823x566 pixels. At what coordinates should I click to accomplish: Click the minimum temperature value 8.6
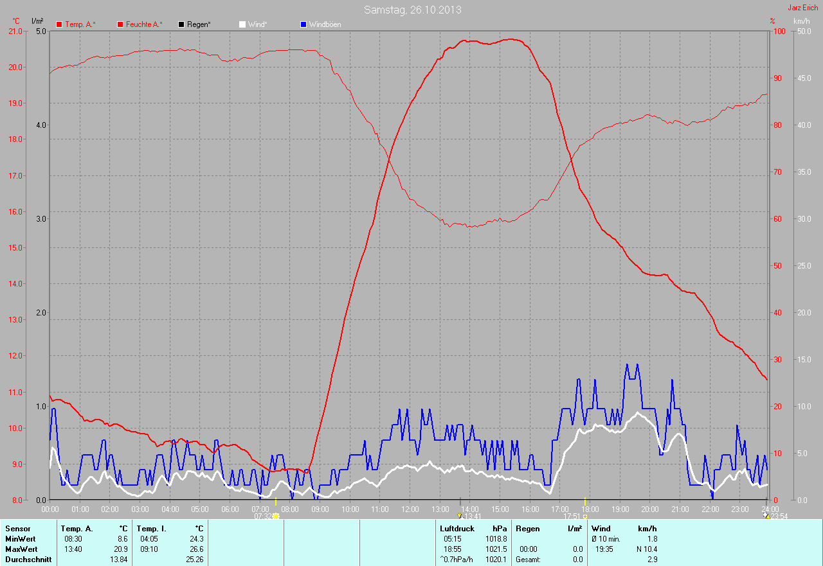pyautogui.click(x=122, y=539)
